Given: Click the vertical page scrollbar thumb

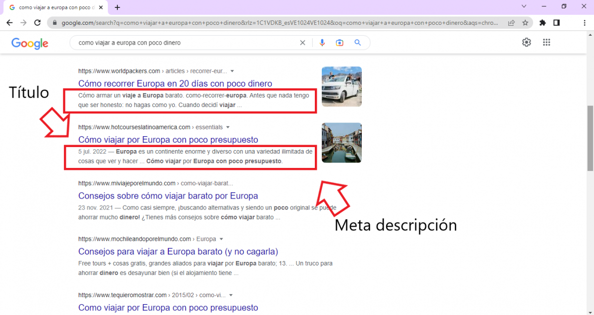Looking at the screenshot, I should (590, 138).
